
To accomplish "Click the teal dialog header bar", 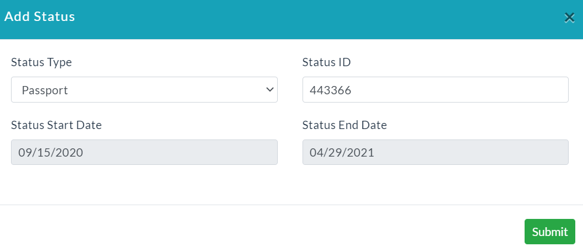I will click(291, 19).
